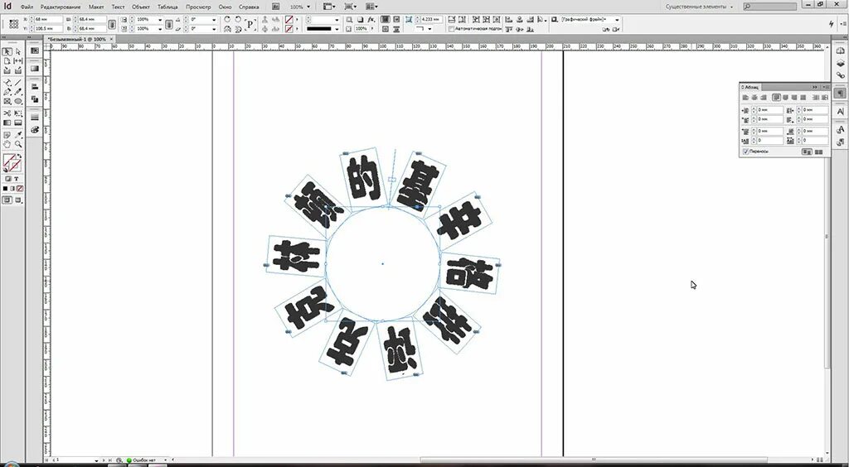Open the Screen Mode dropdown in menu bar

pos(351,7)
